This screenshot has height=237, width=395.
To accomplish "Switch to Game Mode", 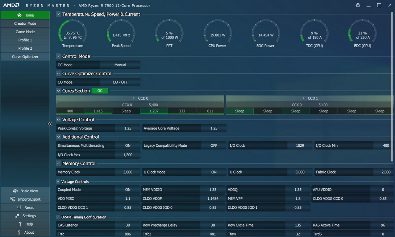I will [x=25, y=32].
